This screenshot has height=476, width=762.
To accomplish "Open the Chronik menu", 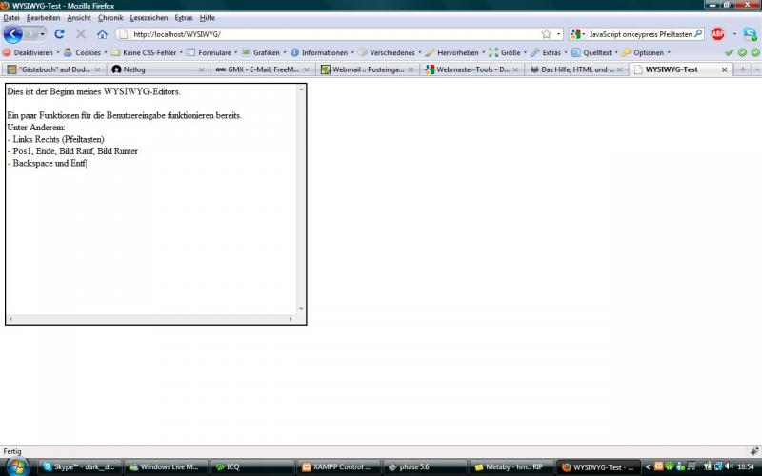I will click(x=110, y=17).
